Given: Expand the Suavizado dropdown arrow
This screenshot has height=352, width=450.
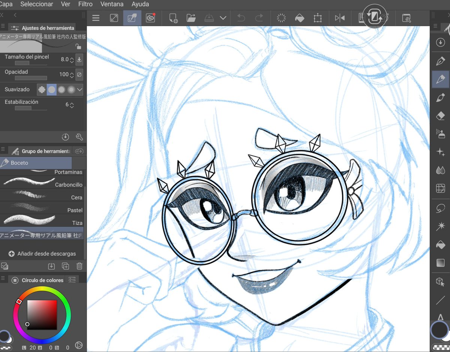Looking at the screenshot, I should coord(79,90).
